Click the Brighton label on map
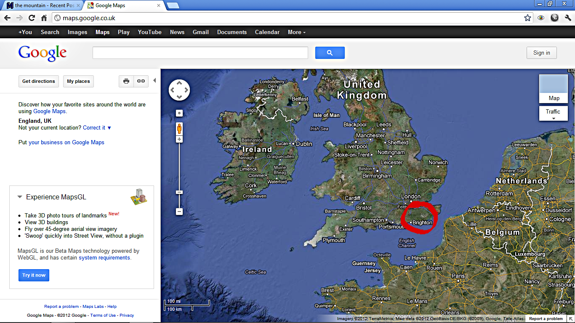The height and width of the screenshot is (323, 575). coord(422,222)
